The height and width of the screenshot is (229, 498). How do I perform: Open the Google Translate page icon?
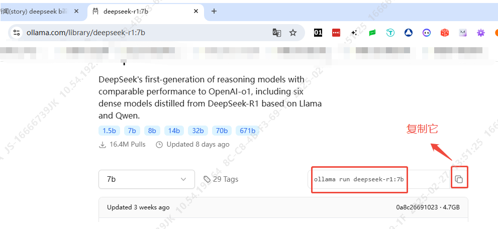click(276, 32)
